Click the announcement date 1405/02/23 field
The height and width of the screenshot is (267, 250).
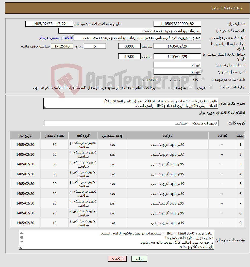tap(49, 24)
